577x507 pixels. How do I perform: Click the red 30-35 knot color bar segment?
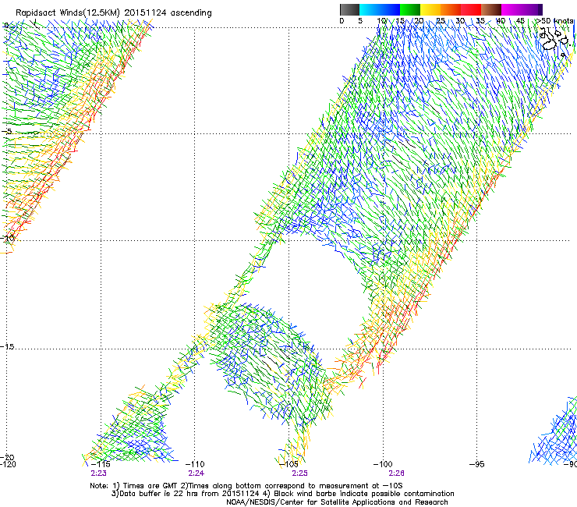(x=471, y=9)
